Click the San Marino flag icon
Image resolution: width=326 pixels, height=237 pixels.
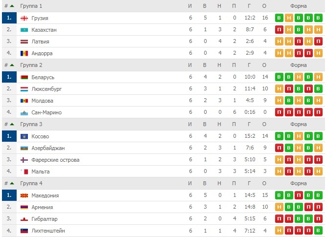point(24,113)
